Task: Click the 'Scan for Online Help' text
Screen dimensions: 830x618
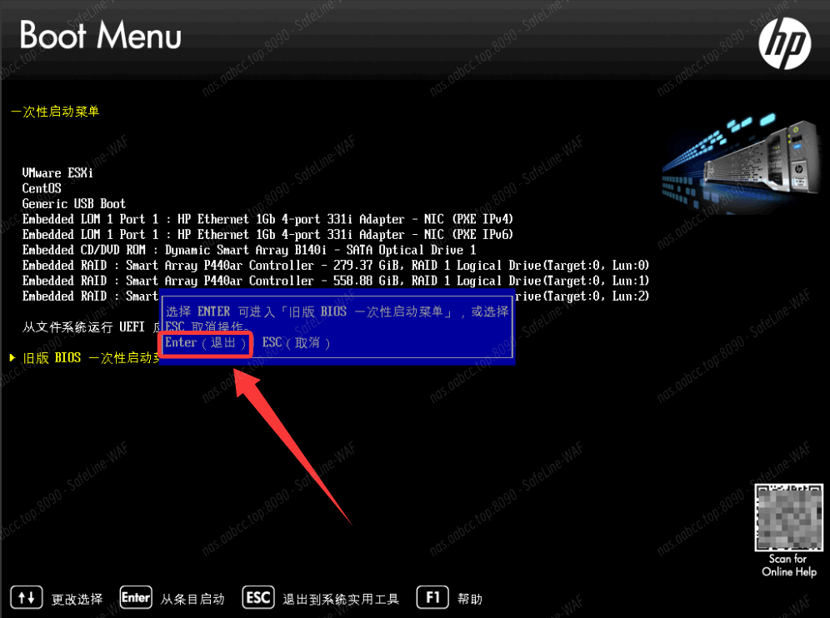Action: coord(788,565)
